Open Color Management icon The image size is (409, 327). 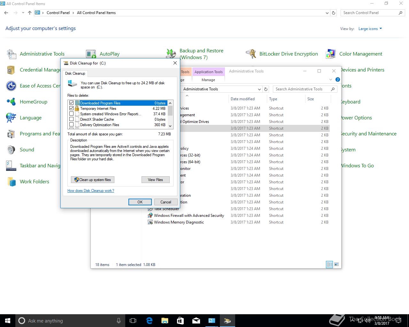331,54
